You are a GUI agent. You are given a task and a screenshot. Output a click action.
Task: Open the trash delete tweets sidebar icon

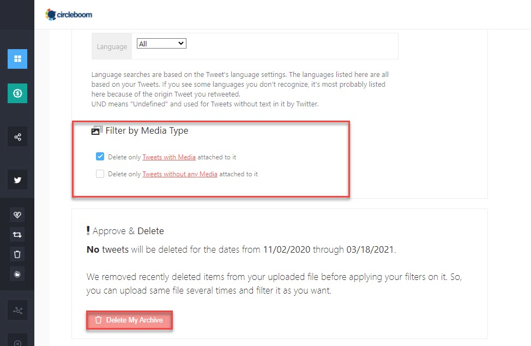[x=17, y=254]
